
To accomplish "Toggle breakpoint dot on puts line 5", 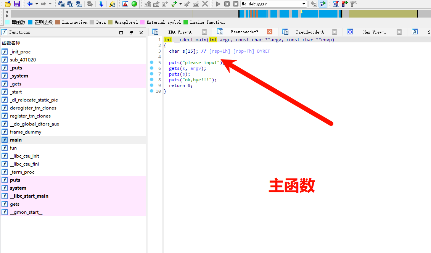I will pyautogui.click(x=151, y=63).
